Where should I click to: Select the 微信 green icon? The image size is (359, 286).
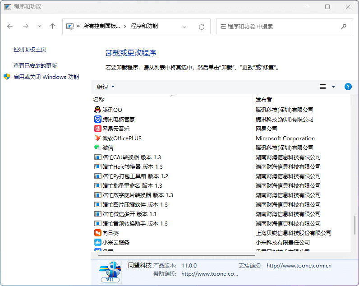point(97,148)
